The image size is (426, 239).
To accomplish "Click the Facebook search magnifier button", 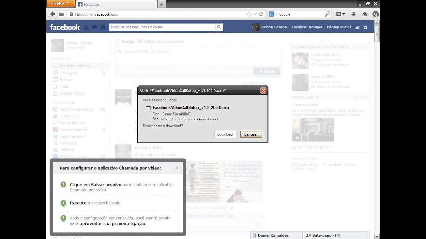I will [219, 27].
